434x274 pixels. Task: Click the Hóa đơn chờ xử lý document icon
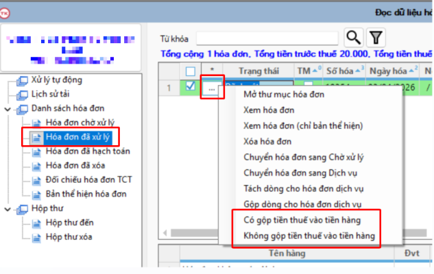36,123
